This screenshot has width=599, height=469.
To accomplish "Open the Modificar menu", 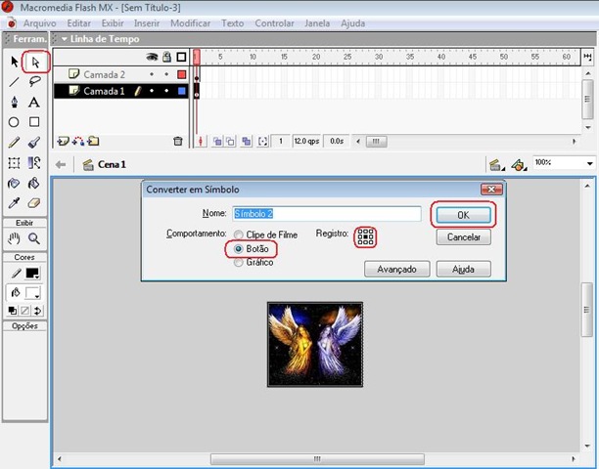I will tap(190, 23).
